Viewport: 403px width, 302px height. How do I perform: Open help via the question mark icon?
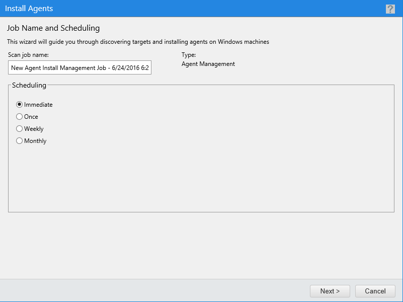[x=390, y=9]
